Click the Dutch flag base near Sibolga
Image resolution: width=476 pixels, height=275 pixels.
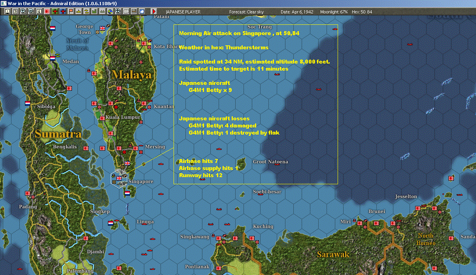click(28, 103)
